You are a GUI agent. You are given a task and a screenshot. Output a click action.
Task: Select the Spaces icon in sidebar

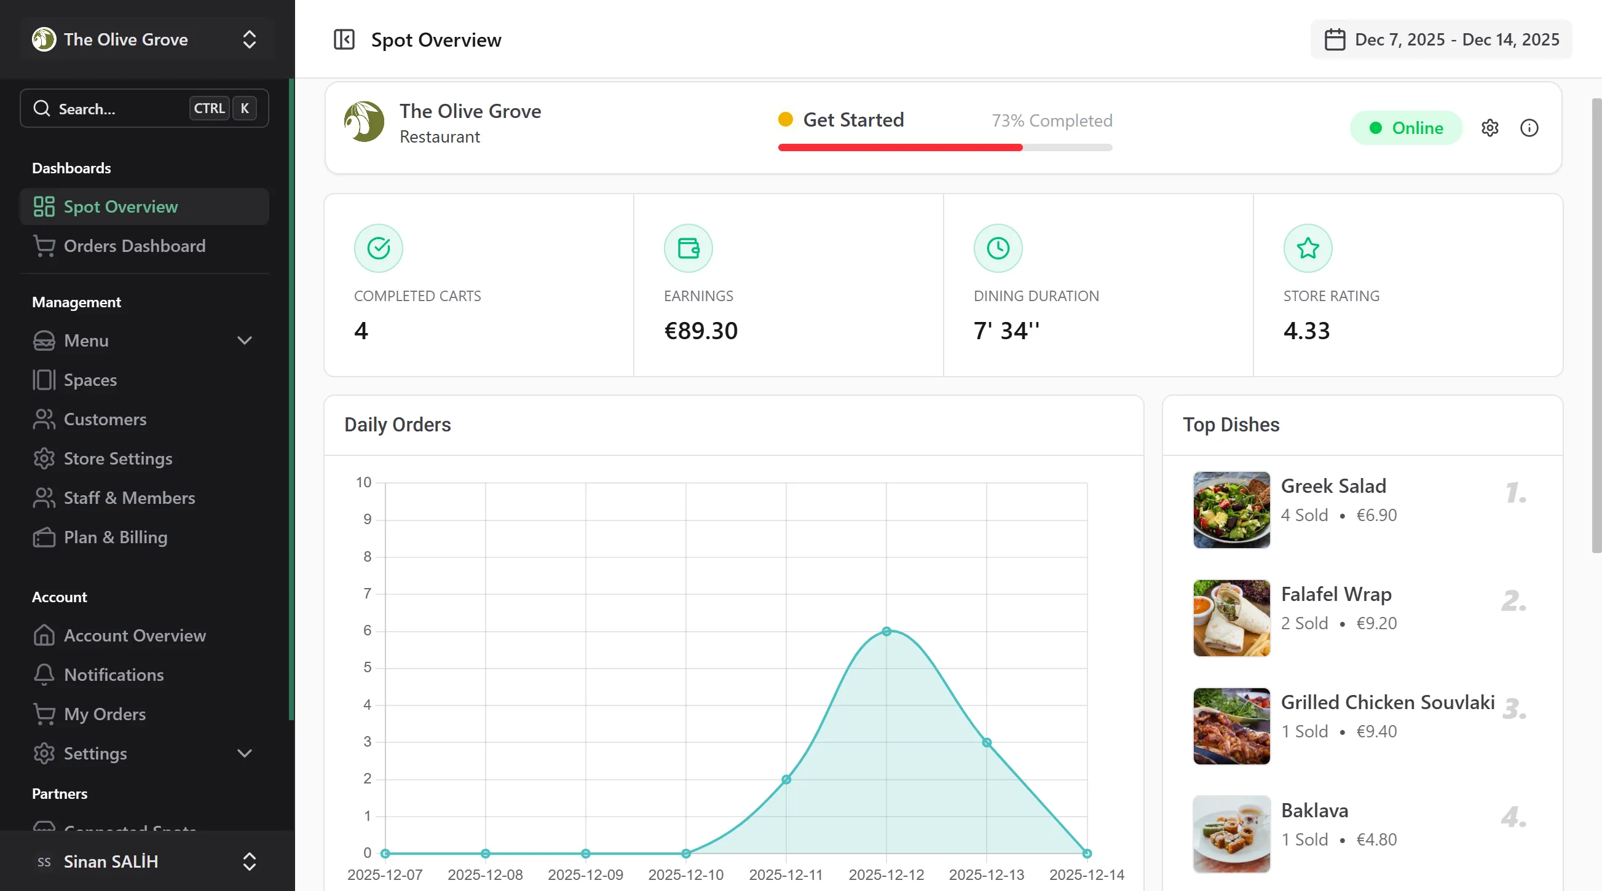tap(44, 380)
